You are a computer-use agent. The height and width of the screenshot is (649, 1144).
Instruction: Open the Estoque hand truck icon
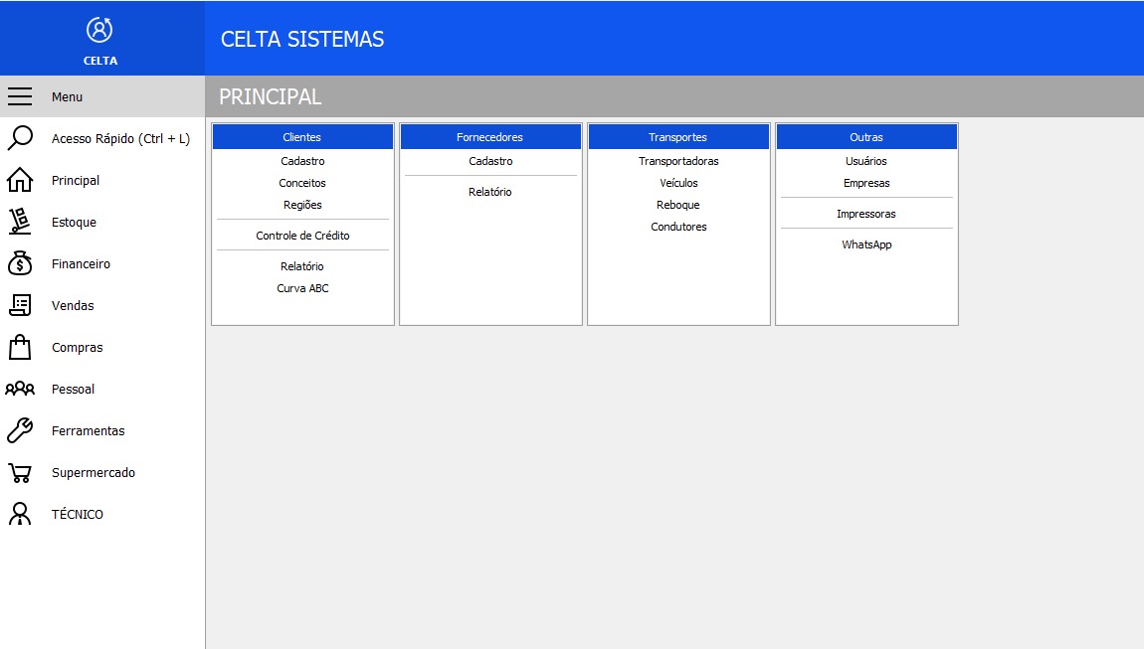(x=20, y=222)
